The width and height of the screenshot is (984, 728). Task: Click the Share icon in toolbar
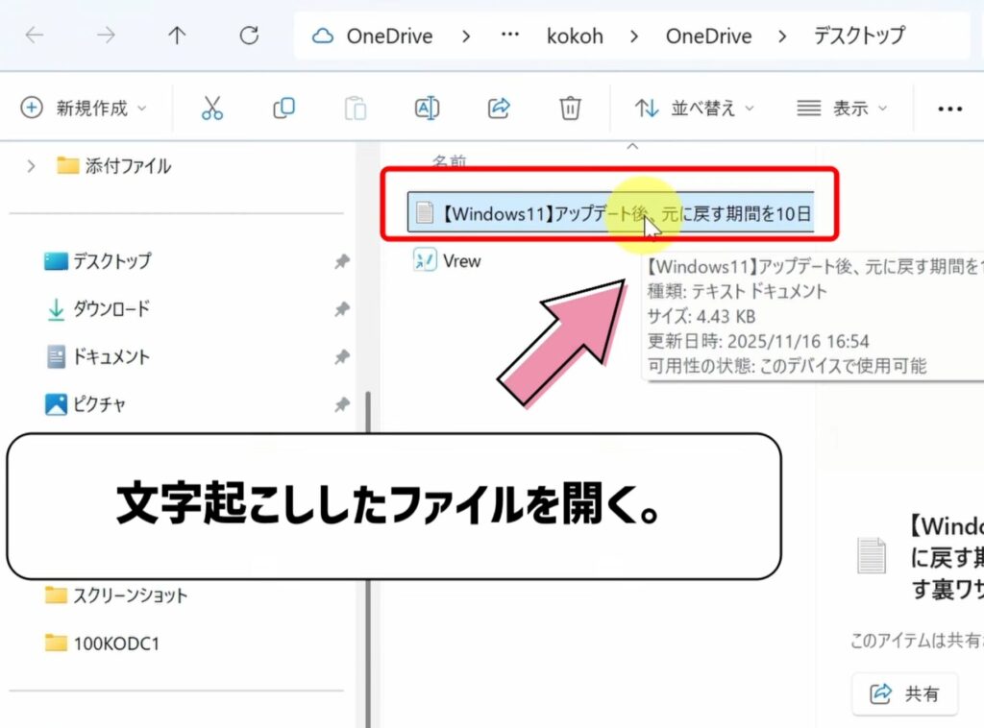[499, 109]
